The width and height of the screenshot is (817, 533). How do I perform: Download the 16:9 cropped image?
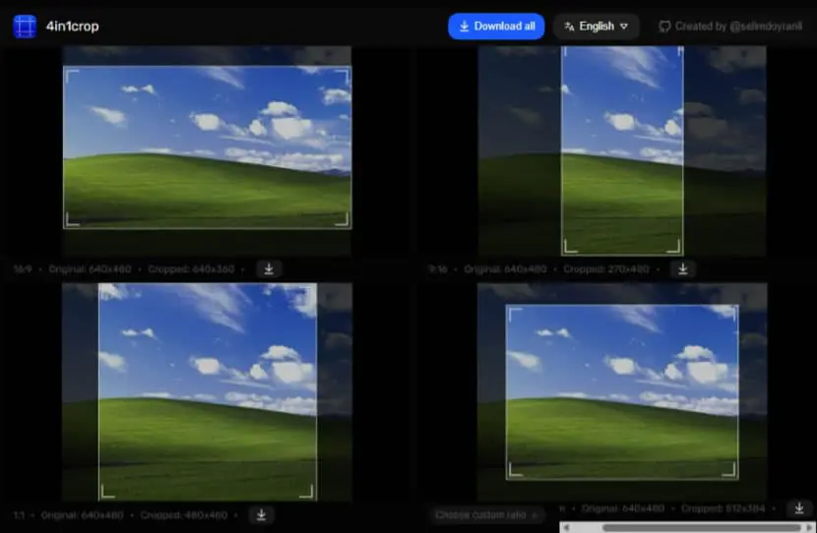pos(269,269)
